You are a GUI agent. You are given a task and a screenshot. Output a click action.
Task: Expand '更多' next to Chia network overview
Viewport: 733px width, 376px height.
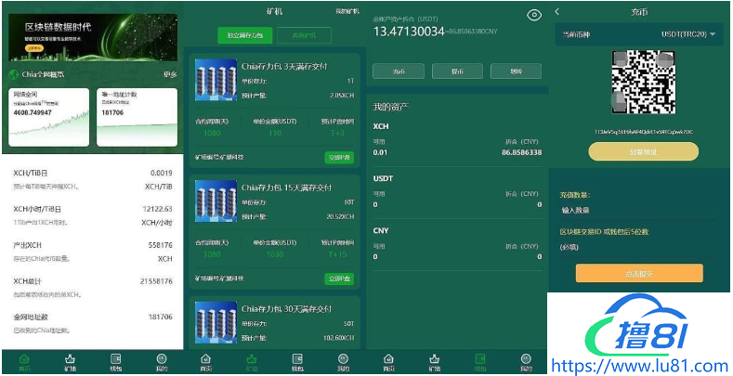pos(170,74)
